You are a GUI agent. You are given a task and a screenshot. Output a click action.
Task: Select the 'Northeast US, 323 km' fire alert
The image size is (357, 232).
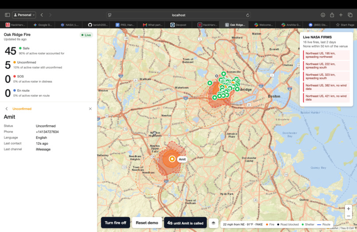click(x=326, y=77)
